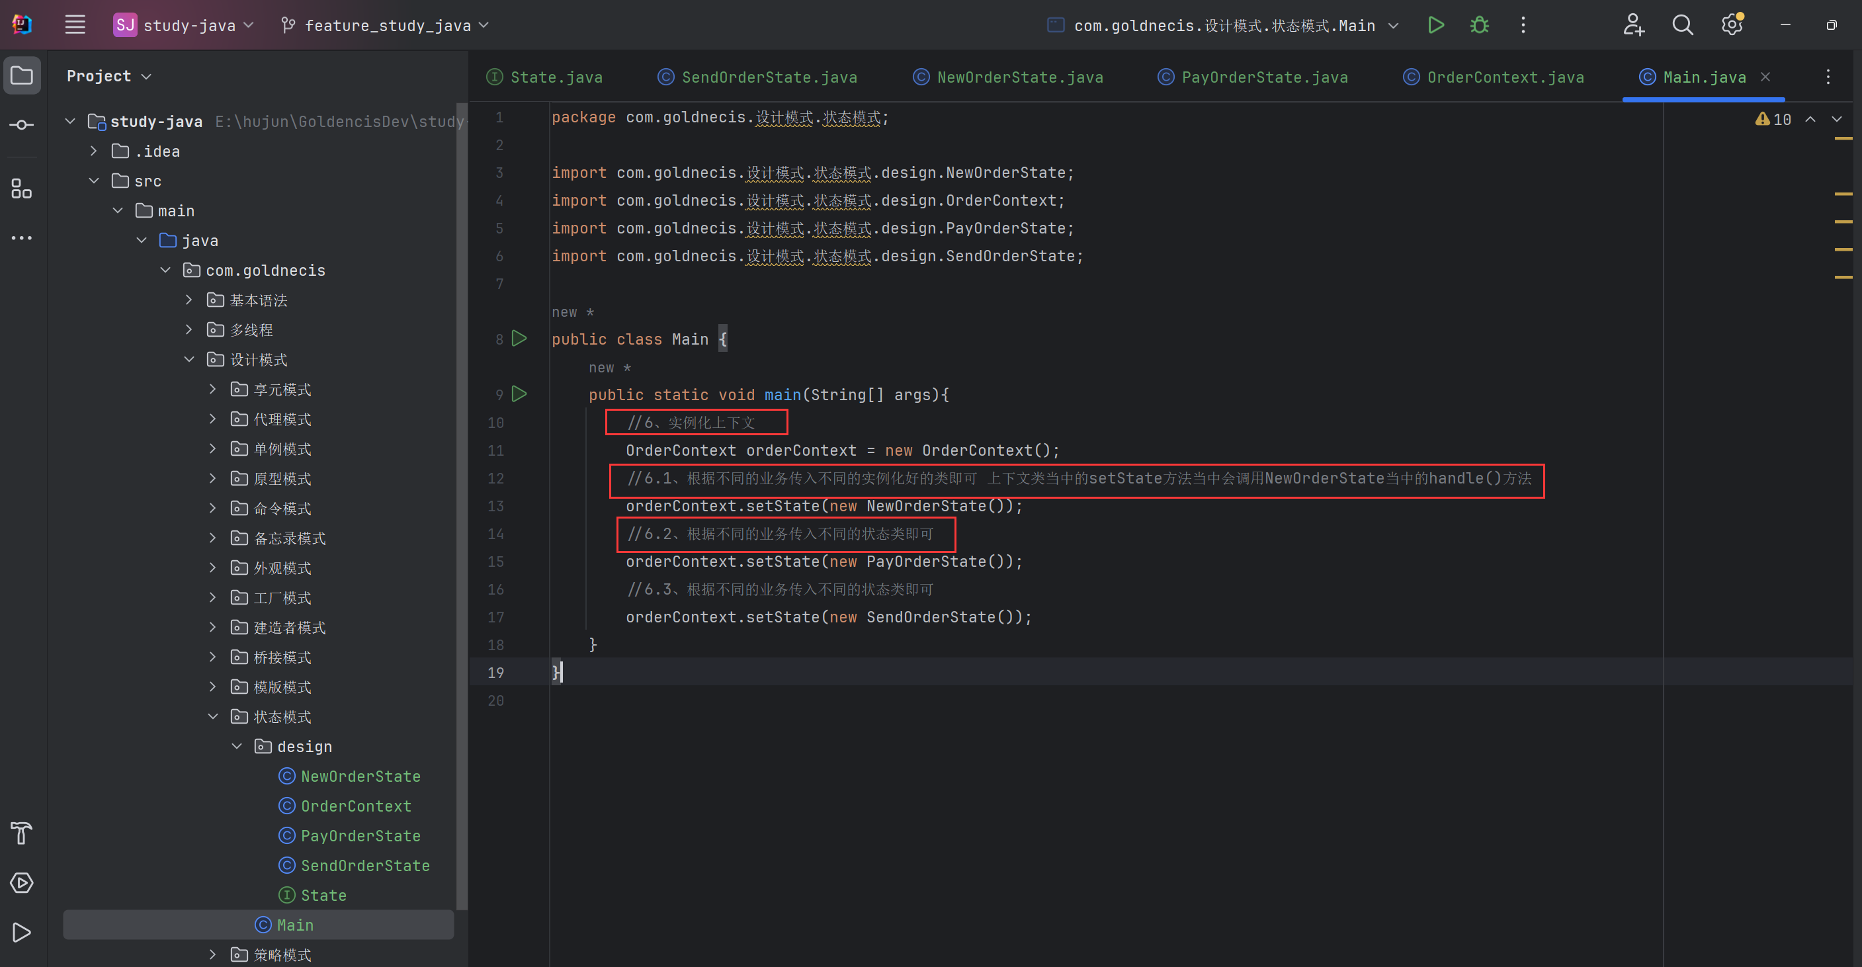Screen dimensions: 1862x967
Task: Open the main hamburger menu
Action: [x=75, y=24]
